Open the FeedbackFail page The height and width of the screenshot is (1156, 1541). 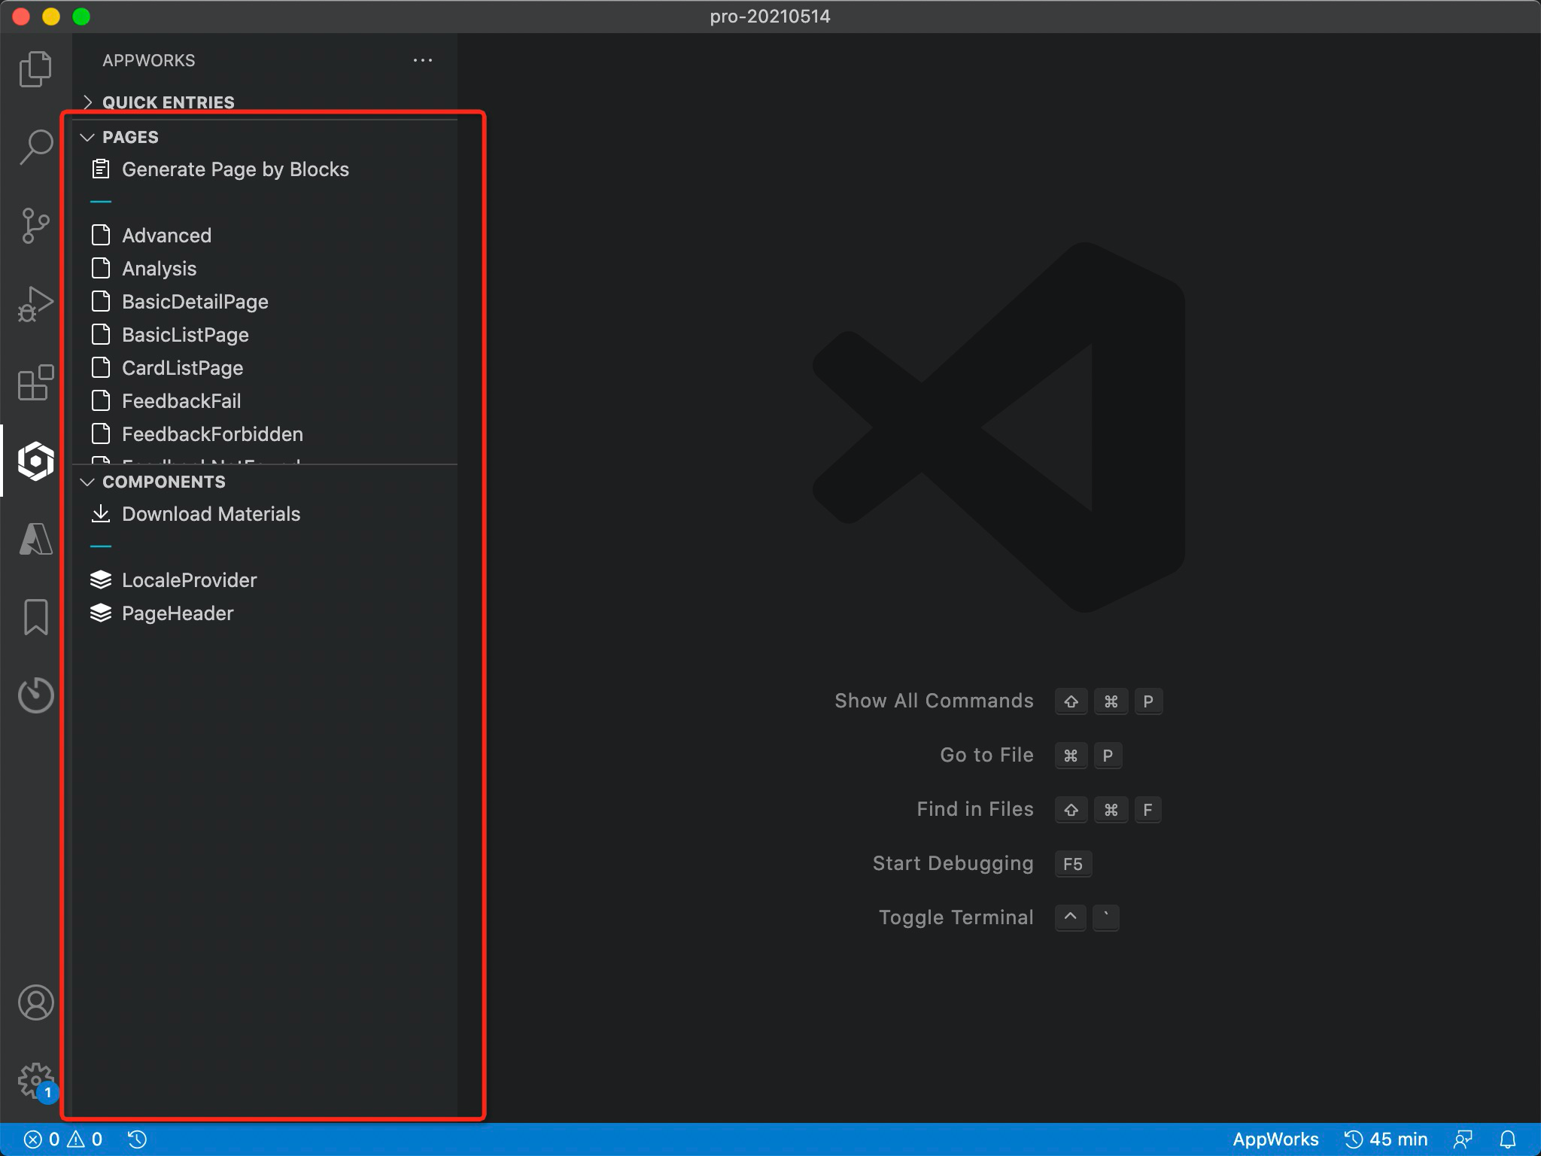[265, 401]
